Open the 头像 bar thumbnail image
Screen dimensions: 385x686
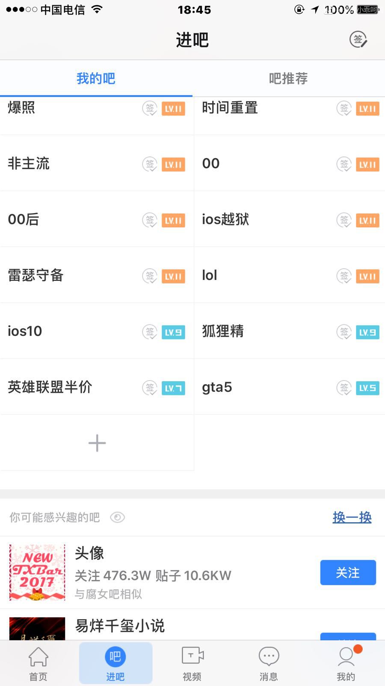[x=37, y=572]
